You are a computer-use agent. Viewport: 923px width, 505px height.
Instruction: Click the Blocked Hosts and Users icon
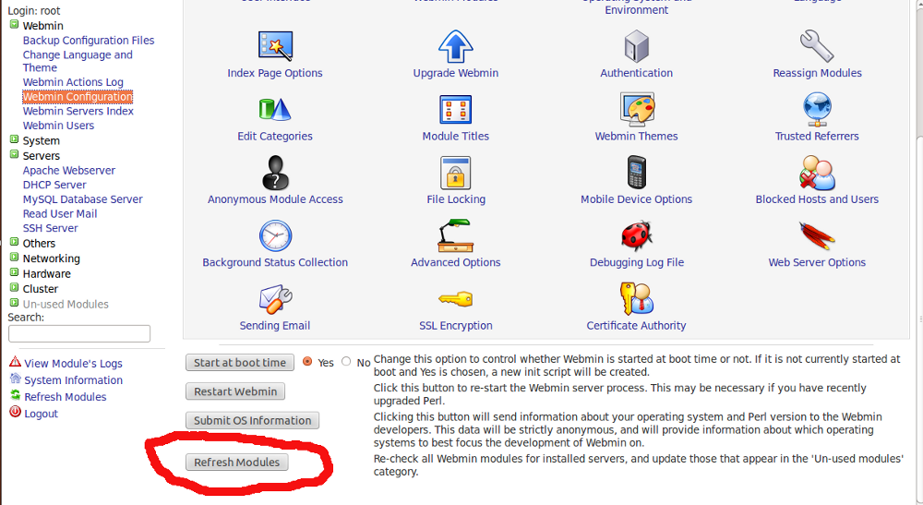click(817, 173)
